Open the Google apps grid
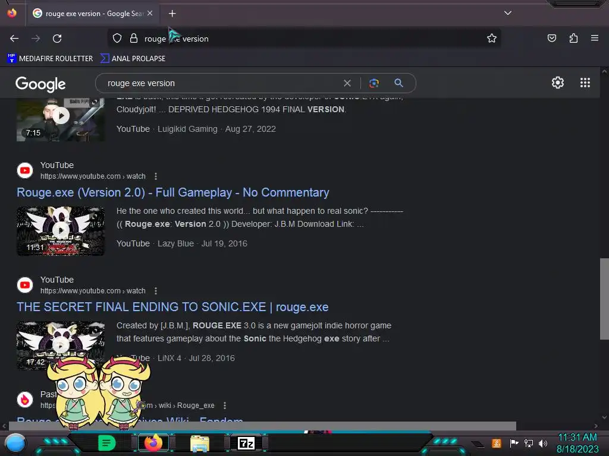 (x=585, y=83)
